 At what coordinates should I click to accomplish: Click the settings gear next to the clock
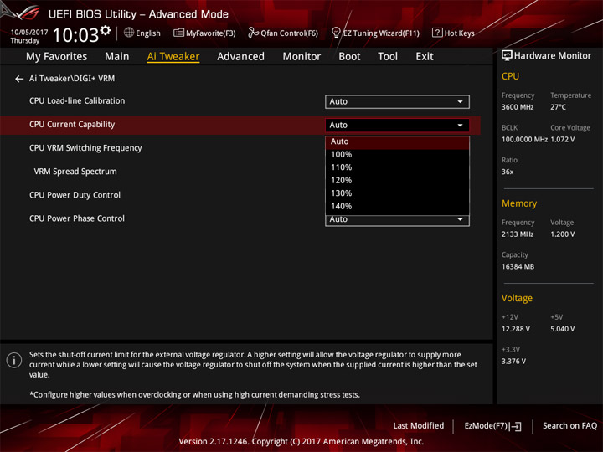click(x=106, y=31)
